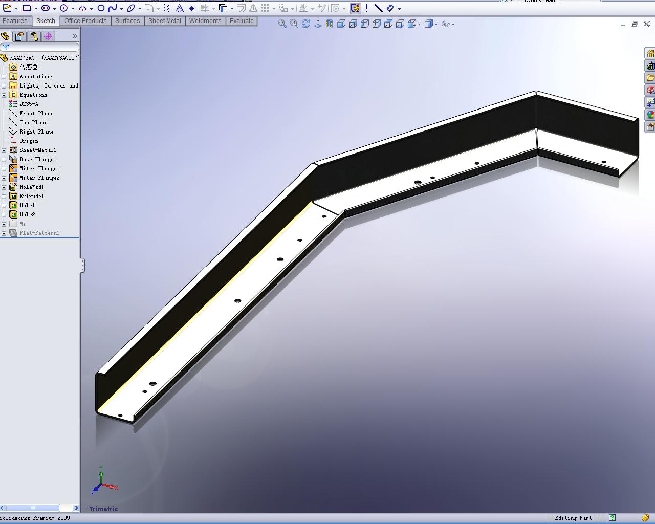Open the Rectangle tool dropdown arrow
Screen dimensions: 655x524
click(36, 9)
